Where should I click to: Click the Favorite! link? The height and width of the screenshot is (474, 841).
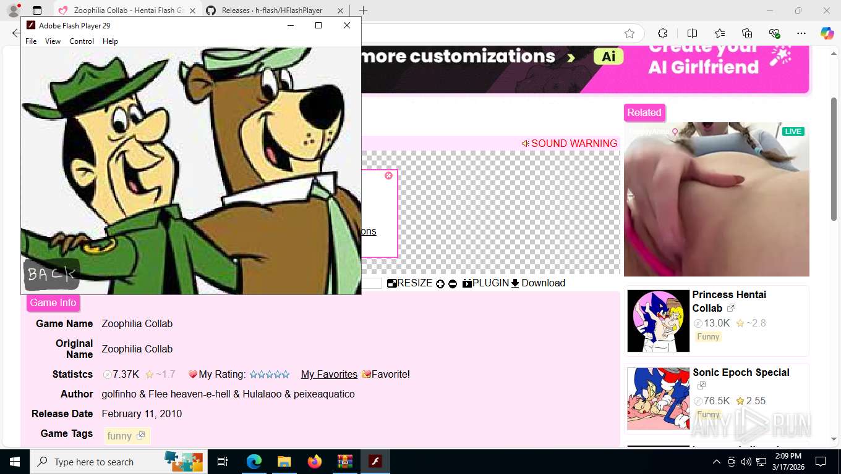coord(386,374)
